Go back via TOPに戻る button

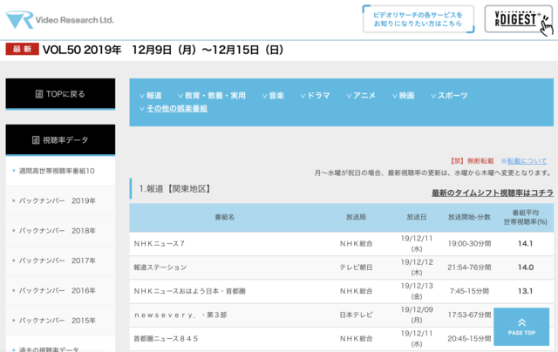(60, 94)
